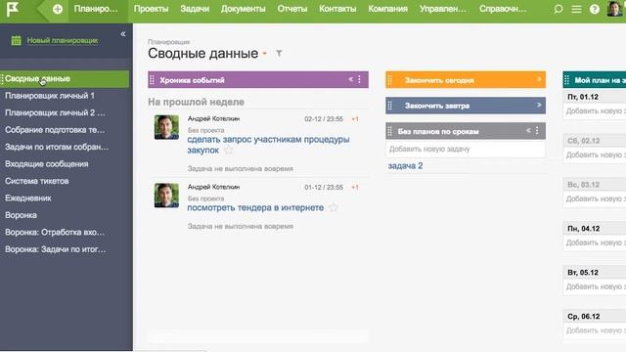Star the сделать запрос участникам task
Viewport: 626px width, 352px height.
coord(228,151)
